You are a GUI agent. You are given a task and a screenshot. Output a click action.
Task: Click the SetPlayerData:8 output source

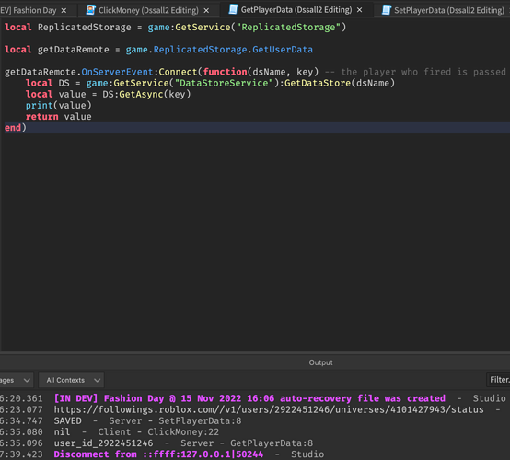(x=200, y=420)
